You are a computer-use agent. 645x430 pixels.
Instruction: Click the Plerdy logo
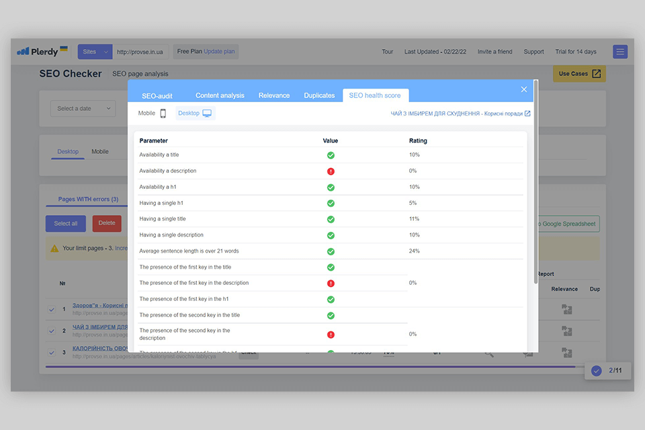pyautogui.click(x=42, y=52)
